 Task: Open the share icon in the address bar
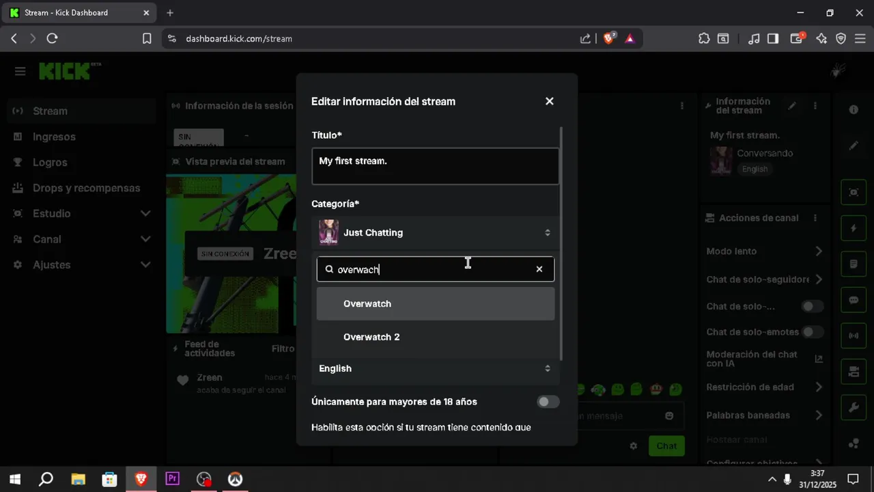pyautogui.click(x=585, y=39)
